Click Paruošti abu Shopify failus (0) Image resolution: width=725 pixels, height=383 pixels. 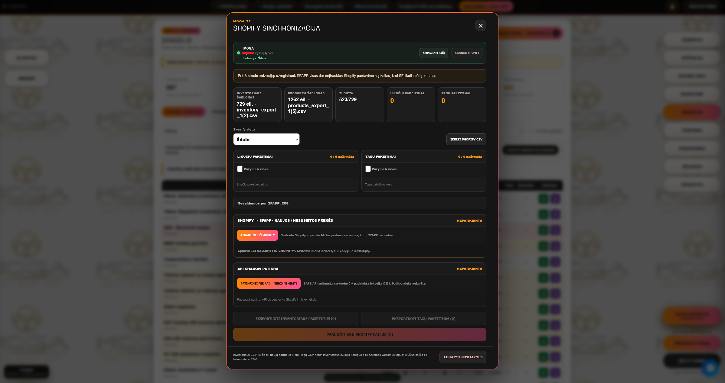click(x=360, y=334)
